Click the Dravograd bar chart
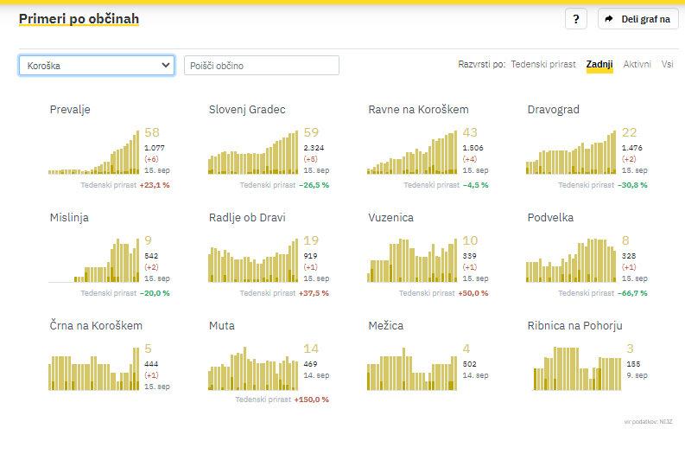 [x=570, y=152]
